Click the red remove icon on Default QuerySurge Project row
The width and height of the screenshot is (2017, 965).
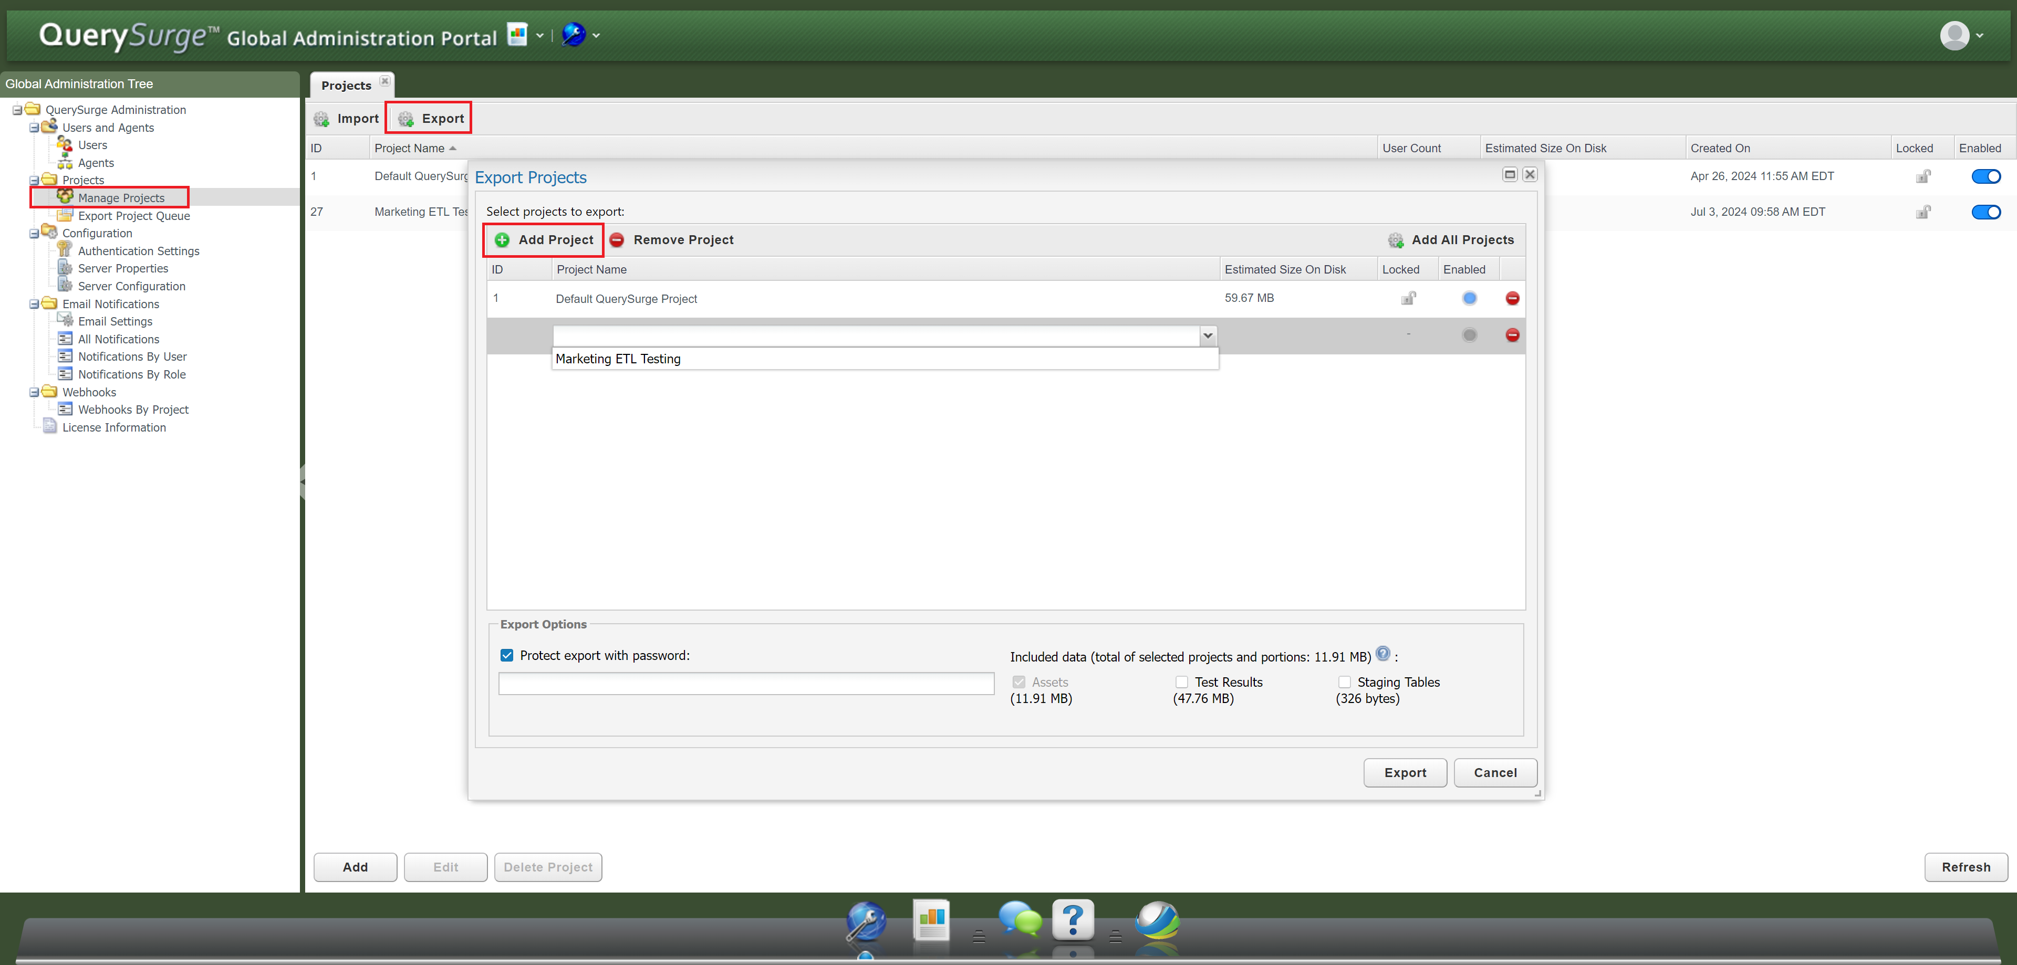(x=1512, y=298)
